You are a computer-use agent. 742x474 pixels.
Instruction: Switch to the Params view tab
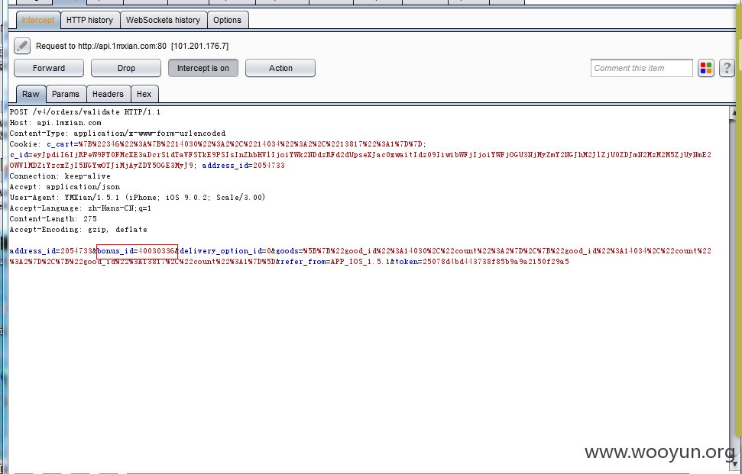[x=65, y=94]
